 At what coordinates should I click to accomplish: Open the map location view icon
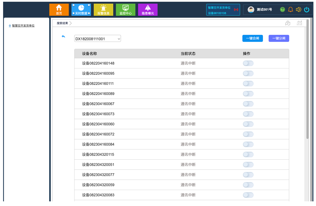[x=288, y=23]
